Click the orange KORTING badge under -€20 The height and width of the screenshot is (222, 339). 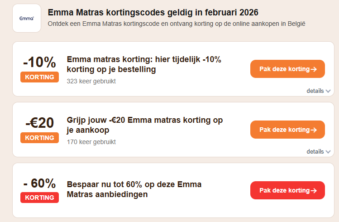coord(39,138)
